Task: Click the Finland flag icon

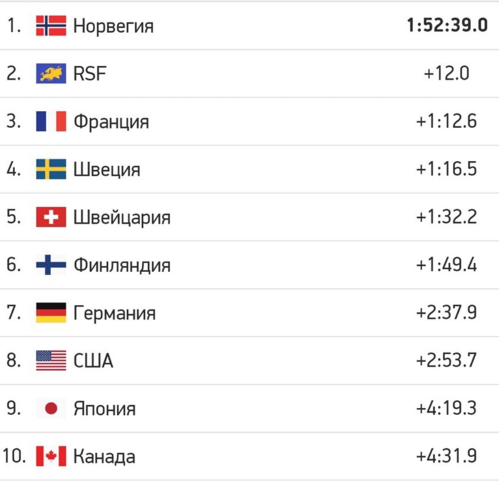Action: point(51,264)
